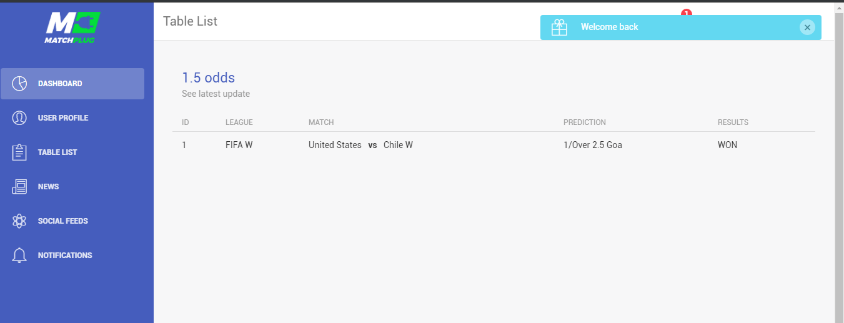The width and height of the screenshot is (844, 323).
Task: Click the 1/Over 2.5 Goa prediction
Action: pos(592,145)
